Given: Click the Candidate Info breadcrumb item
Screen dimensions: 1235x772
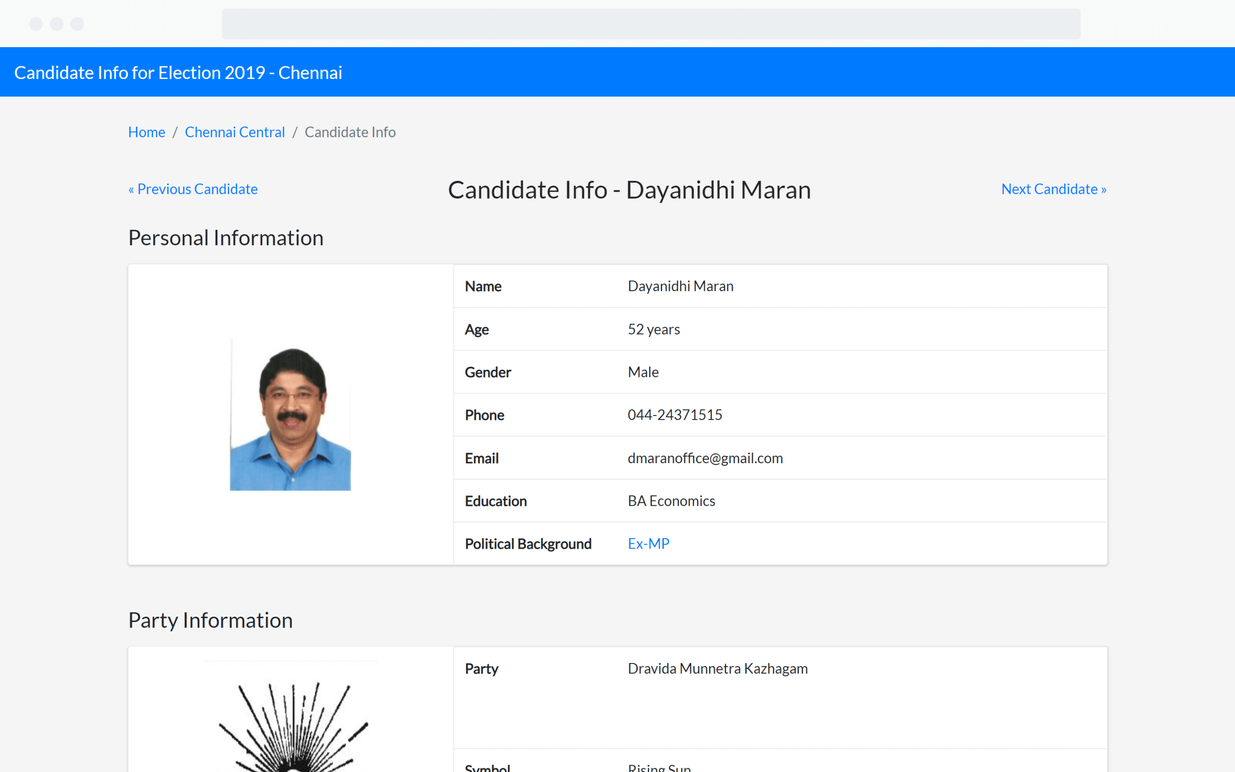Looking at the screenshot, I should coord(350,132).
